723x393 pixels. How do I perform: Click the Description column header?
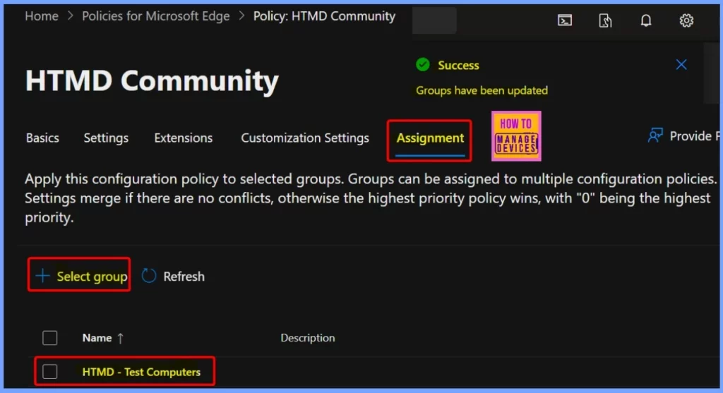point(308,338)
